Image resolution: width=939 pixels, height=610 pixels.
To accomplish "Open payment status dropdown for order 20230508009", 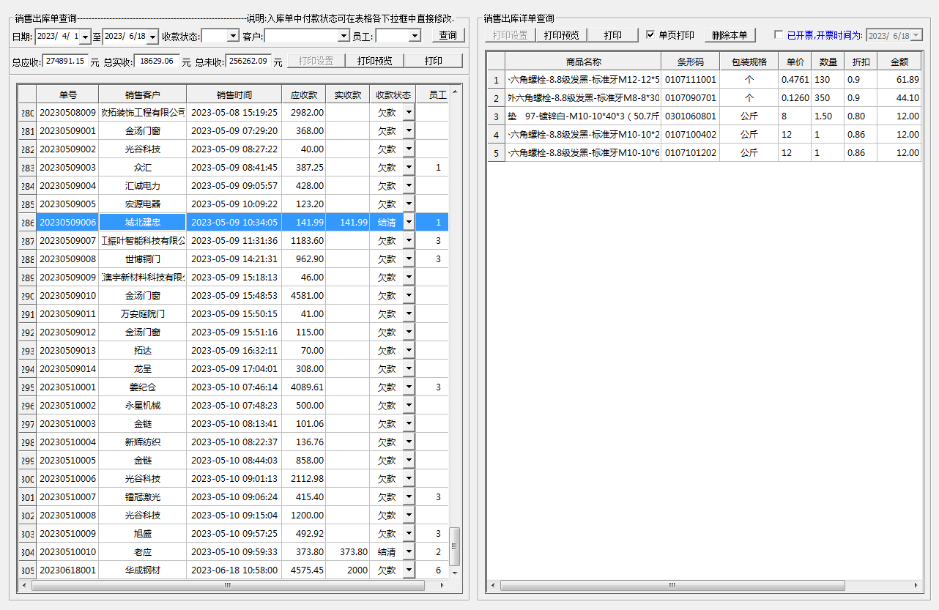I will click(x=409, y=112).
